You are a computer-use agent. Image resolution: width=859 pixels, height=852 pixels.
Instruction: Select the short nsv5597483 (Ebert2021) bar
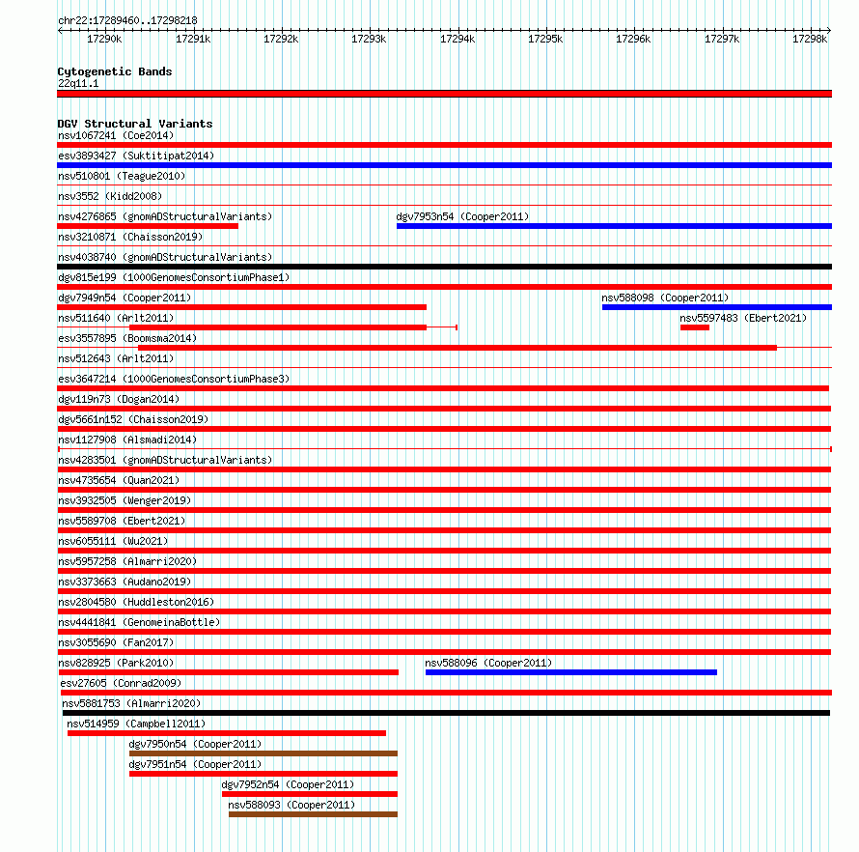click(x=695, y=327)
